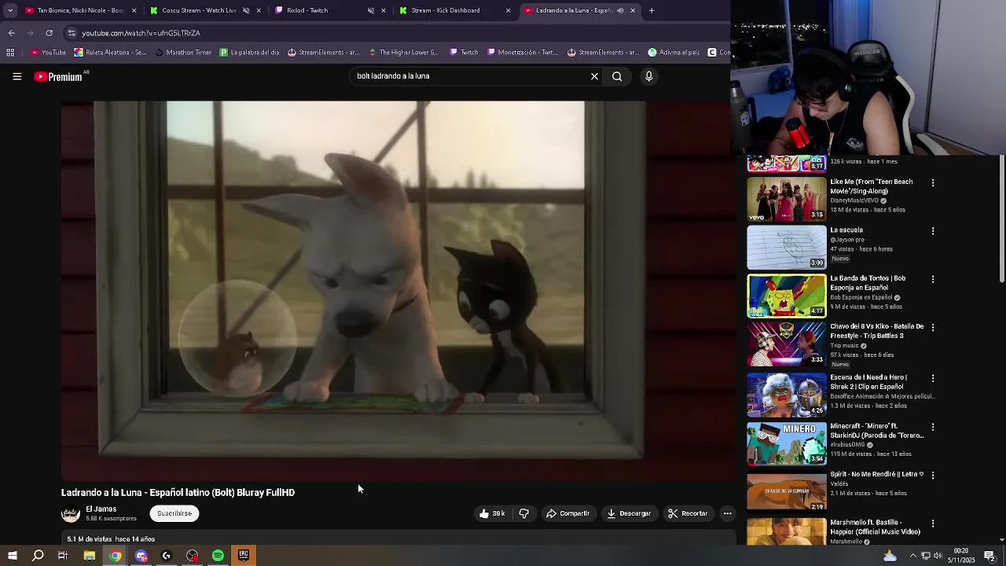Open a new browser tab with plus
Screen dimensions: 1006x566
pos(652,10)
